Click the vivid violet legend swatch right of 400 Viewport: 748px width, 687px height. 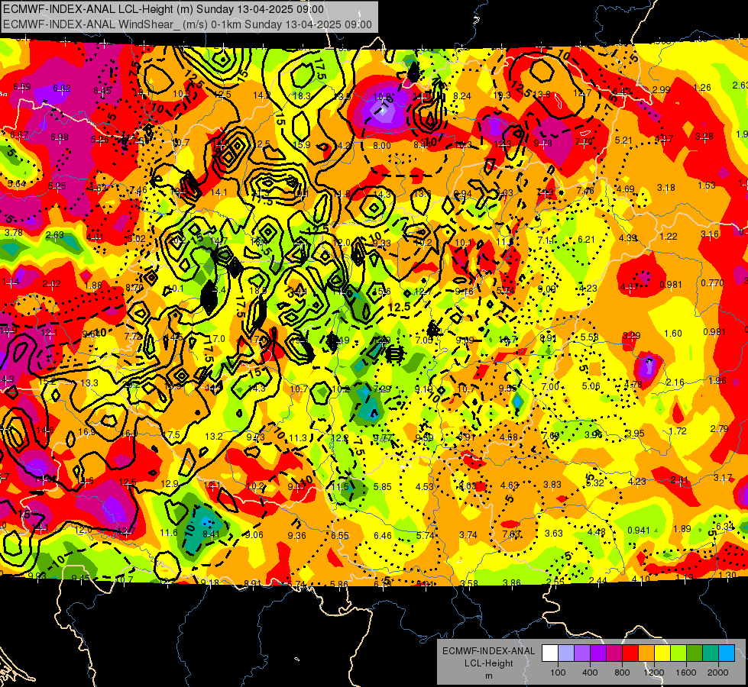[598, 653]
